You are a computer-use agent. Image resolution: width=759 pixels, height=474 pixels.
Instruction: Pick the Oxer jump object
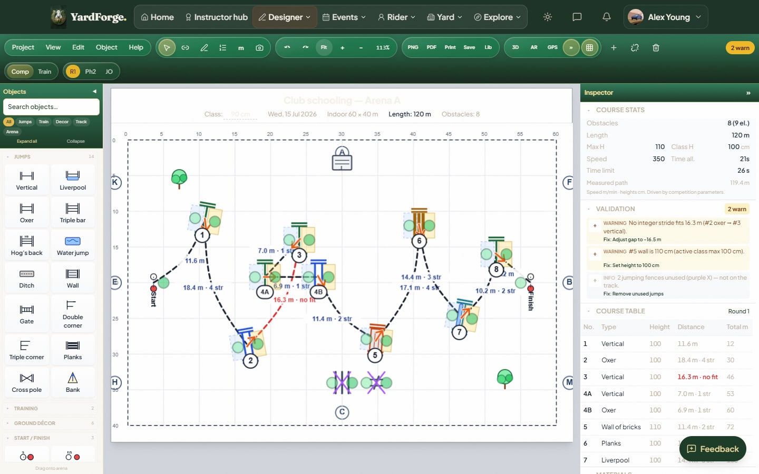tap(27, 212)
